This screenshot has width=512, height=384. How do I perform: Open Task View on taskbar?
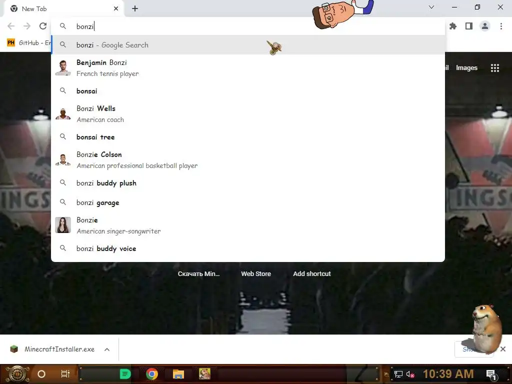point(65,374)
